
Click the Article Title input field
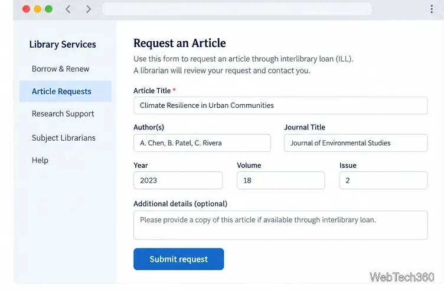(x=280, y=105)
